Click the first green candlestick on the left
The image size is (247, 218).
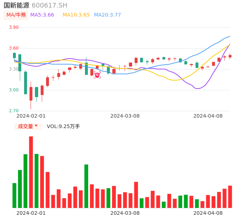point(14,55)
